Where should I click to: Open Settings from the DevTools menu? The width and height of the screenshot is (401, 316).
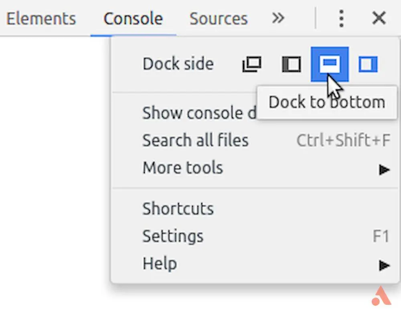[x=173, y=236]
